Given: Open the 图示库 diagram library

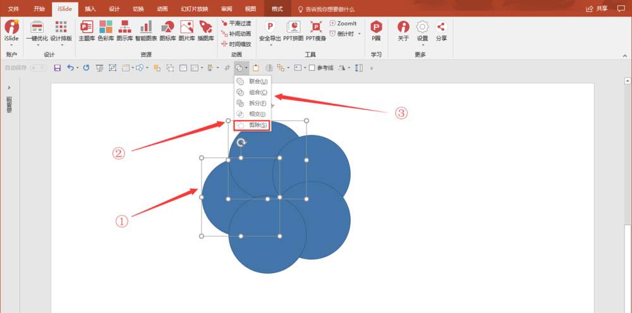Looking at the screenshot, I should [x=125, y=30].
